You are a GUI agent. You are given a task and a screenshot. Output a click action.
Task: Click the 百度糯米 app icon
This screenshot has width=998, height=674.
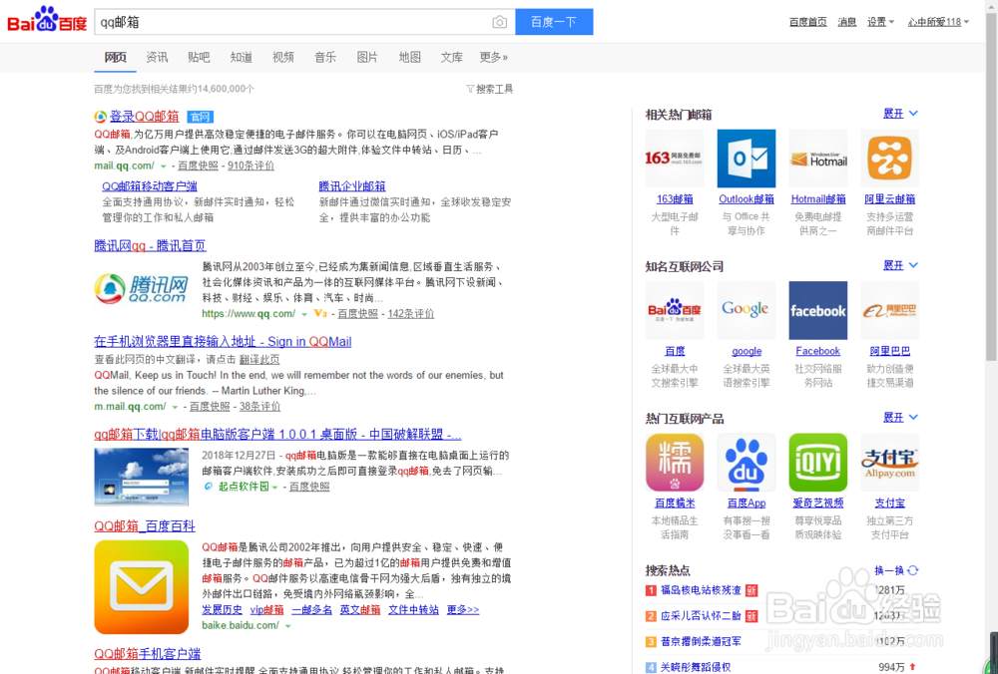coord(675,463)
